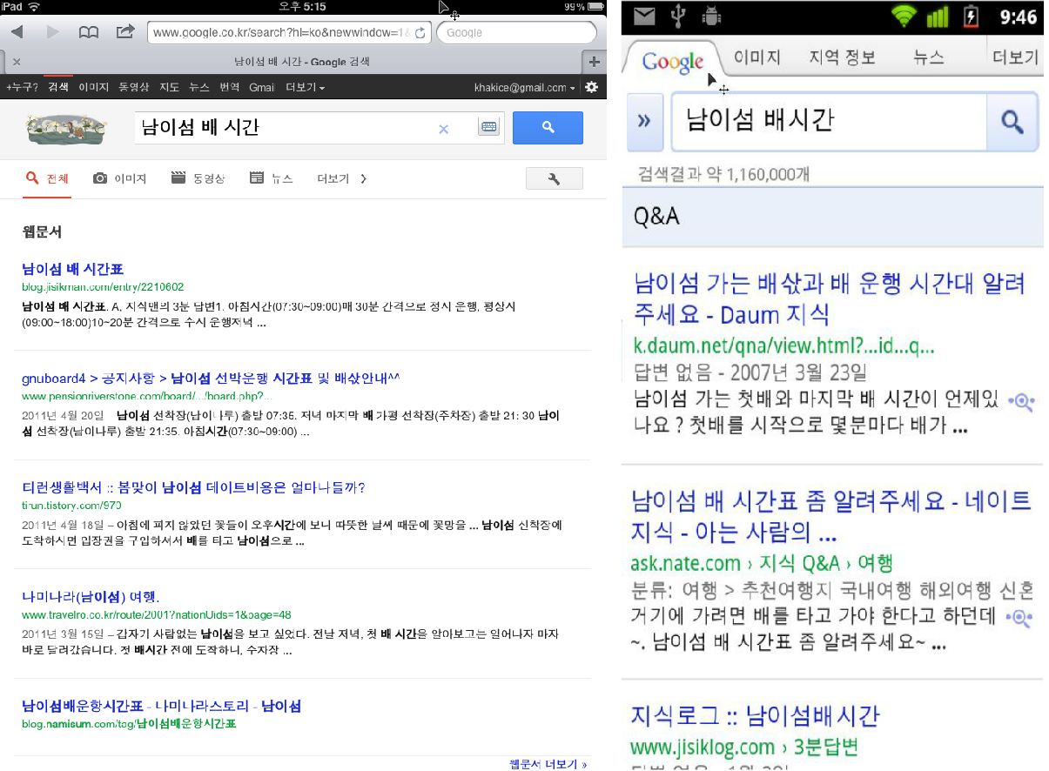Tap Android search field with 남이섬 배시간

point(828,122)
